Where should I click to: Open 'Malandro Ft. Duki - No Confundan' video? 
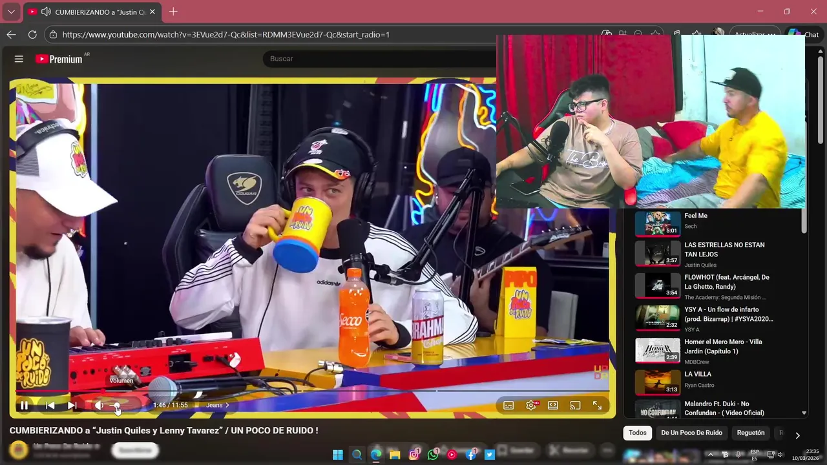(724, 408)
